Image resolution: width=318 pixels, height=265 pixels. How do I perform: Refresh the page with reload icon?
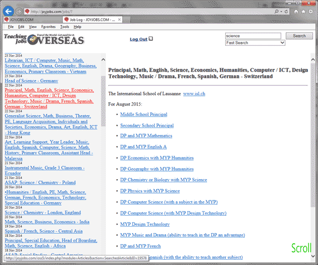286,12
